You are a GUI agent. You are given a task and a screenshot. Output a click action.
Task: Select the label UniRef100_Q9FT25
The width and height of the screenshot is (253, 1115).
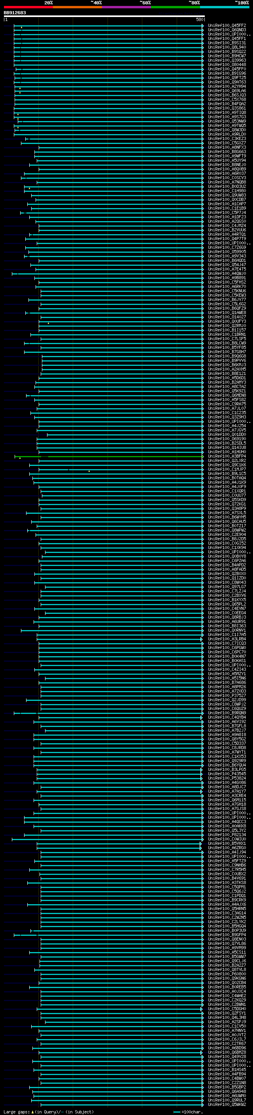[227, 78]
